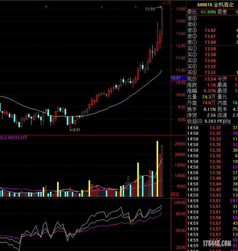Click the 涨幅 9.37% change value

(x=209, y=91)
